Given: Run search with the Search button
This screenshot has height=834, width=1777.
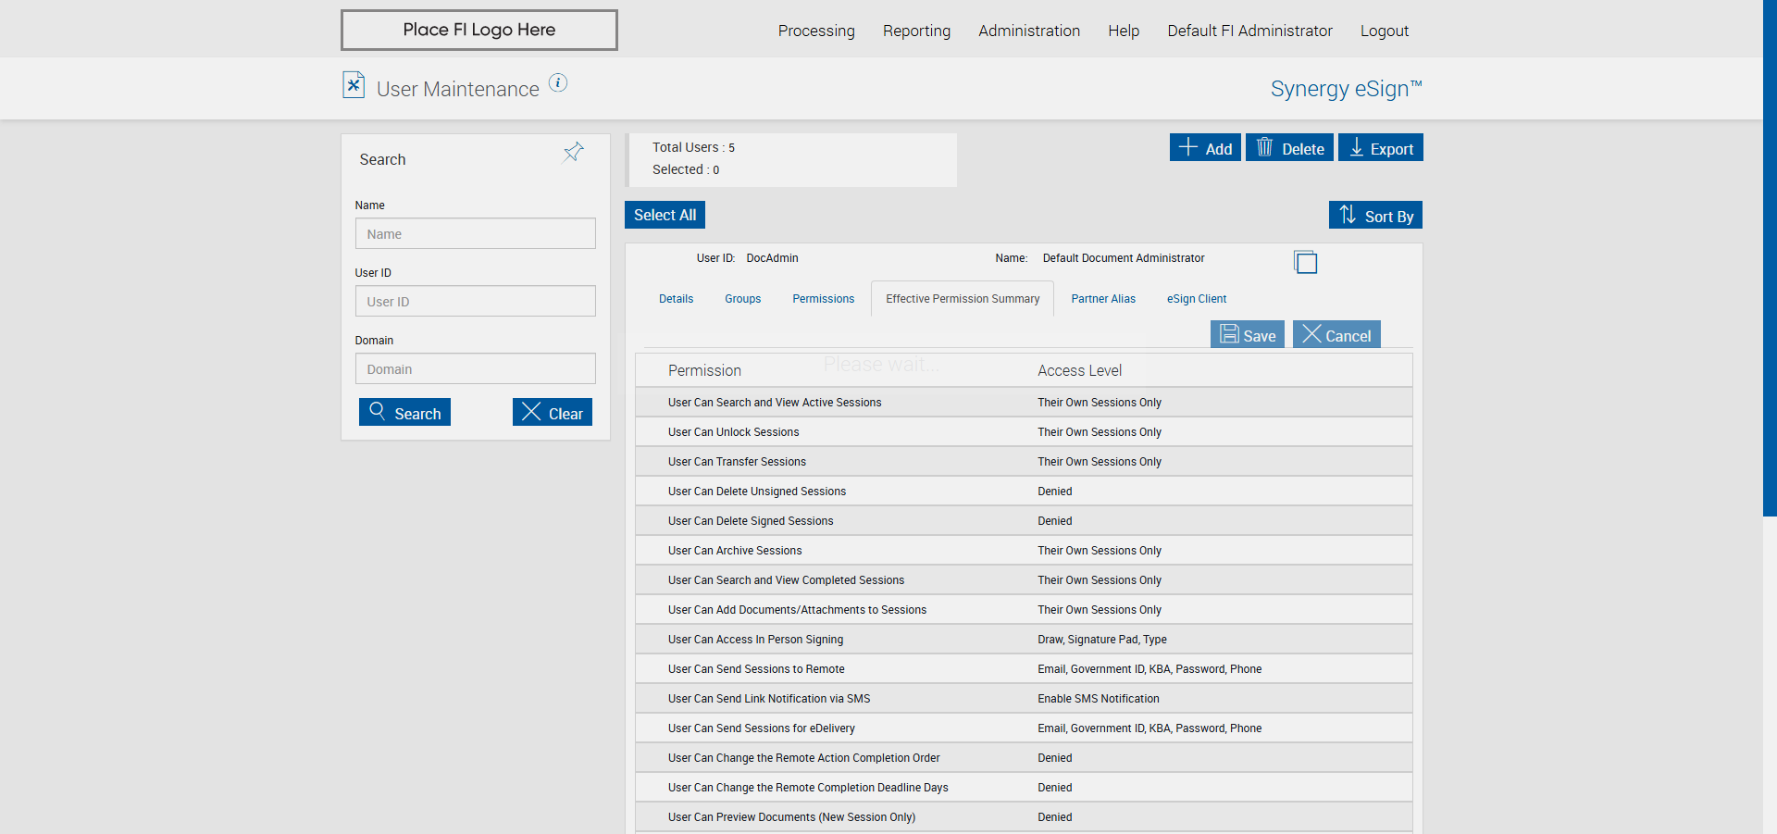Looking at the screenshot, I should [404, 413].
